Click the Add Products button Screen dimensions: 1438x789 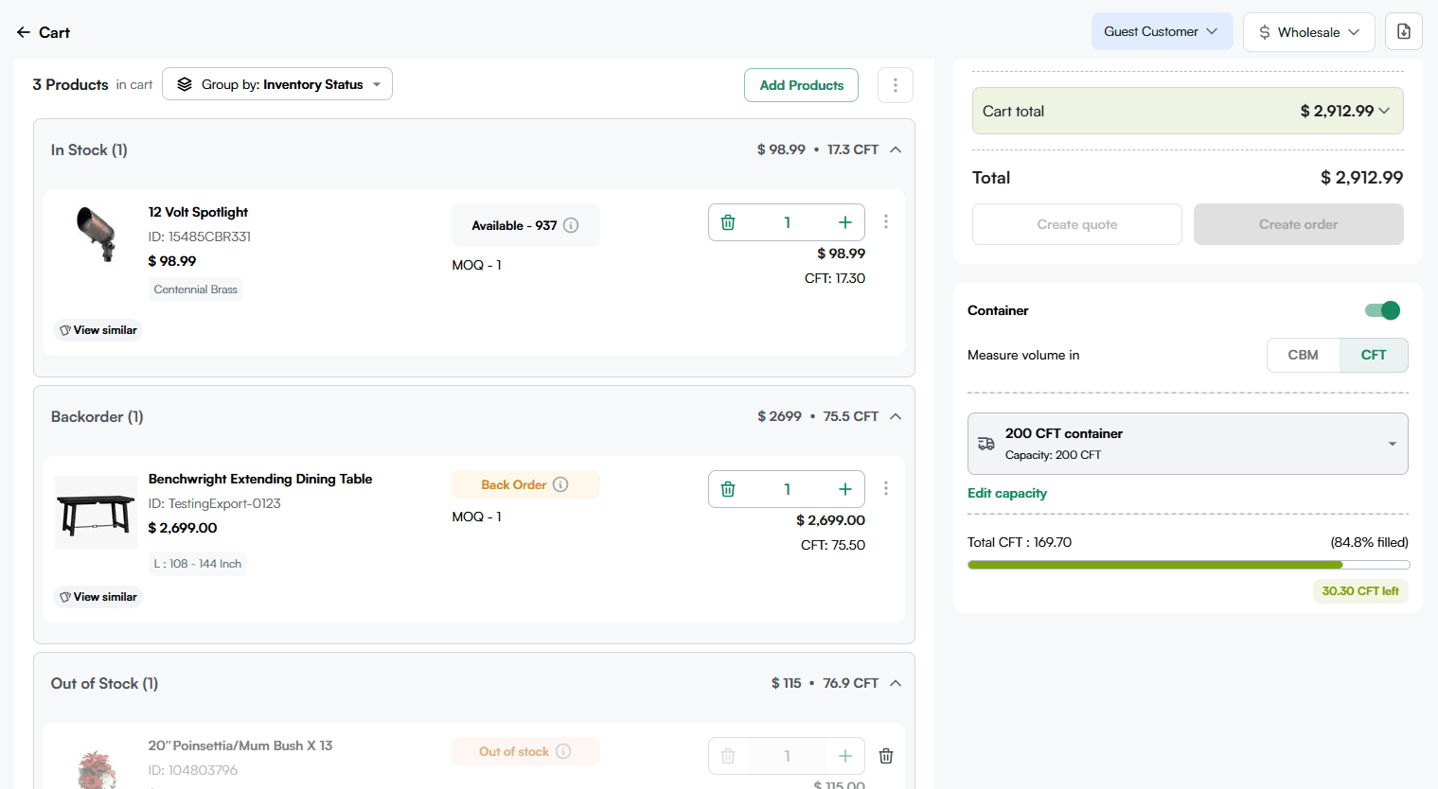801,85
